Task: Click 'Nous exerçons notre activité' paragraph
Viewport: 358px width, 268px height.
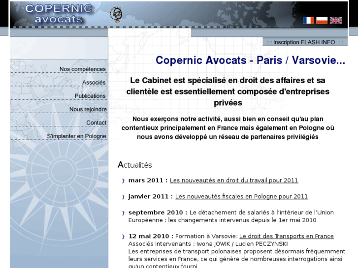Action: tap(228, 128)
